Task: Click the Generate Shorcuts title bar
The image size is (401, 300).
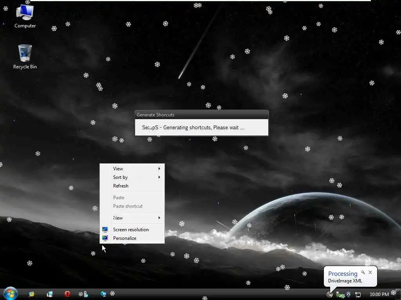Action: click(202, 115)
